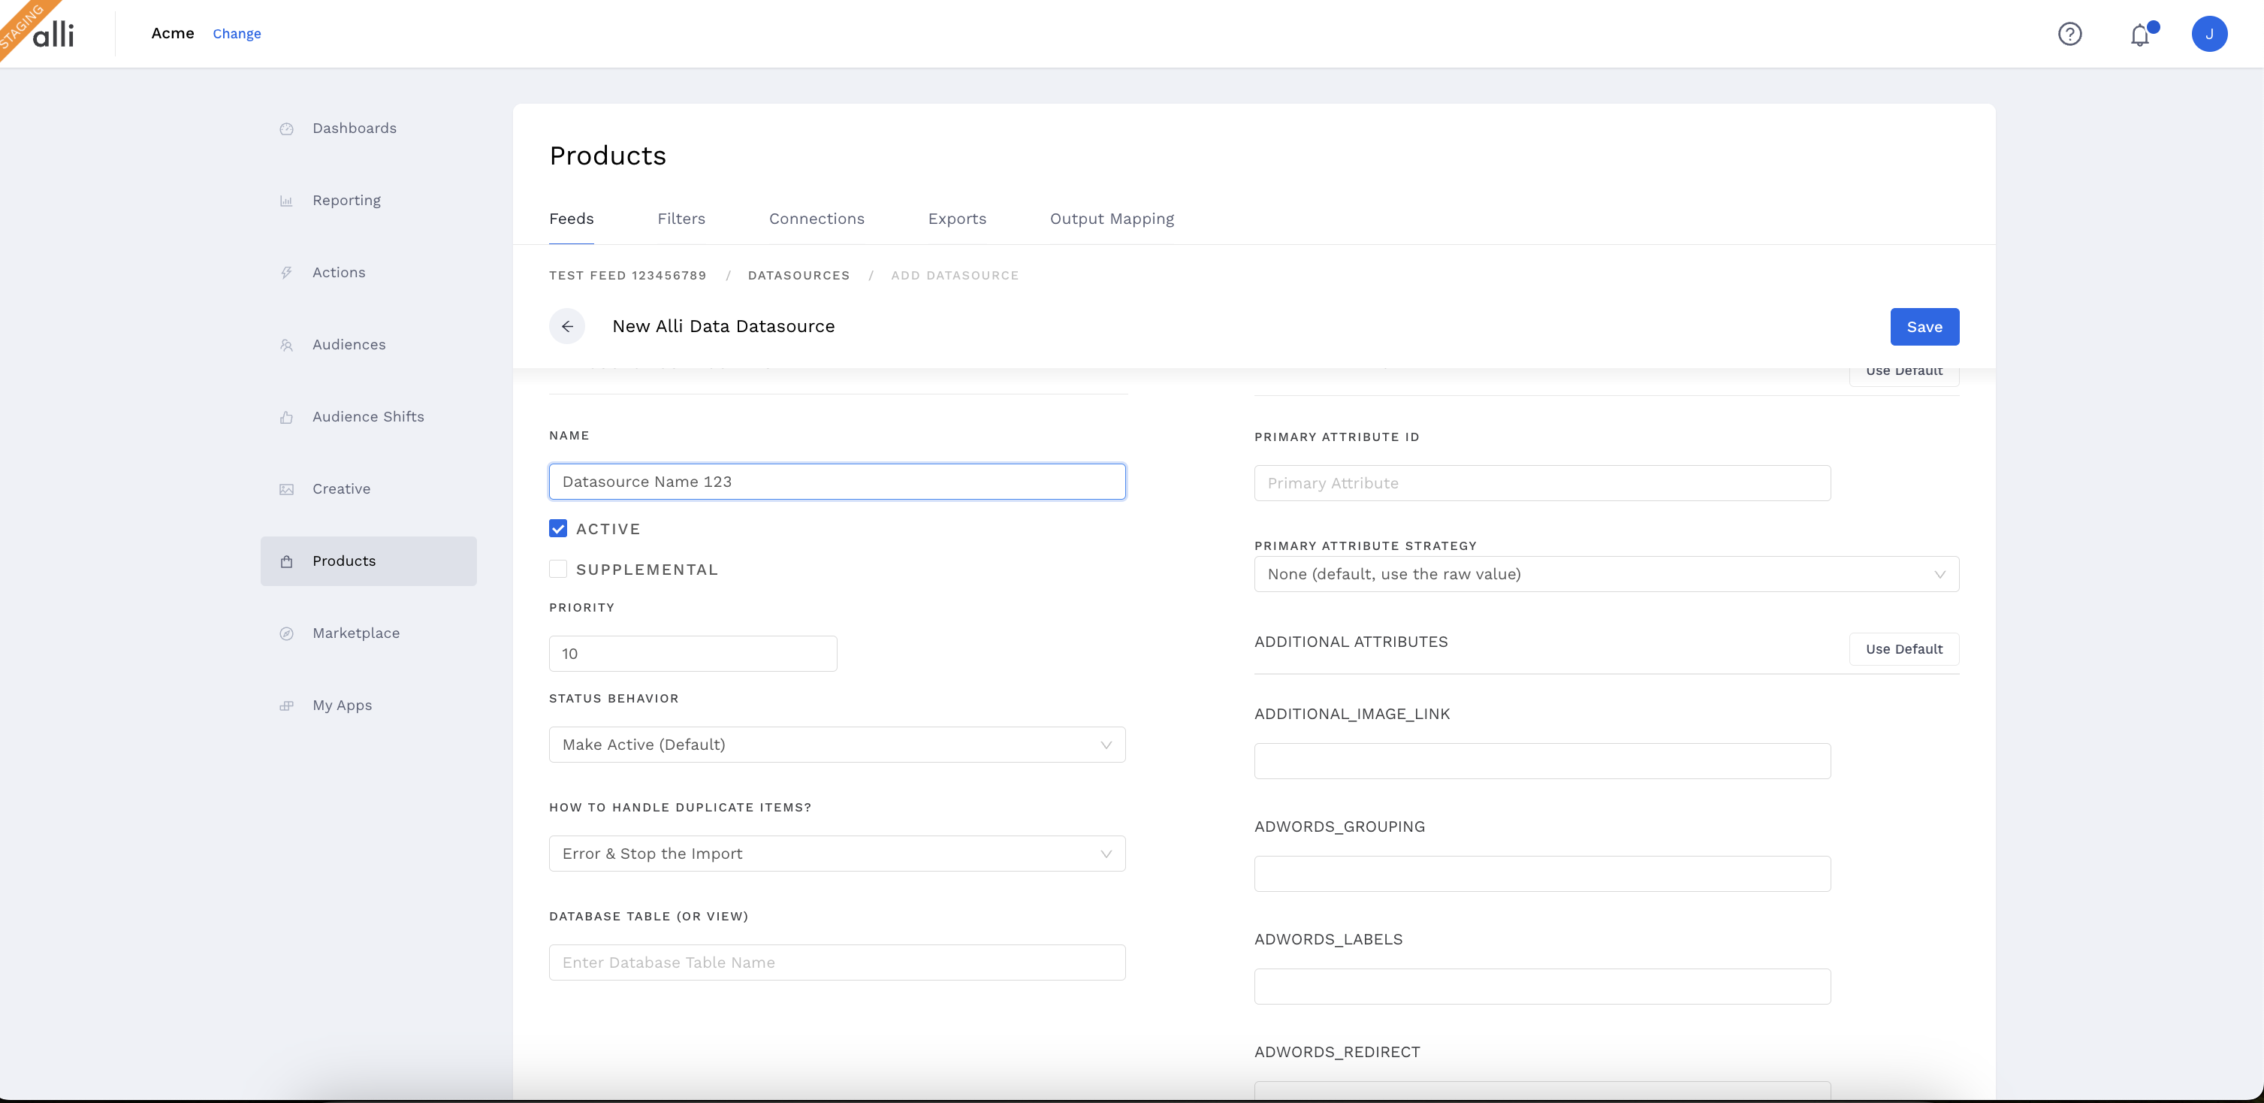2264x1103 pixels.
Task: Click the ADWORDS_LABELS input field
Action: tap(1542, 986)
